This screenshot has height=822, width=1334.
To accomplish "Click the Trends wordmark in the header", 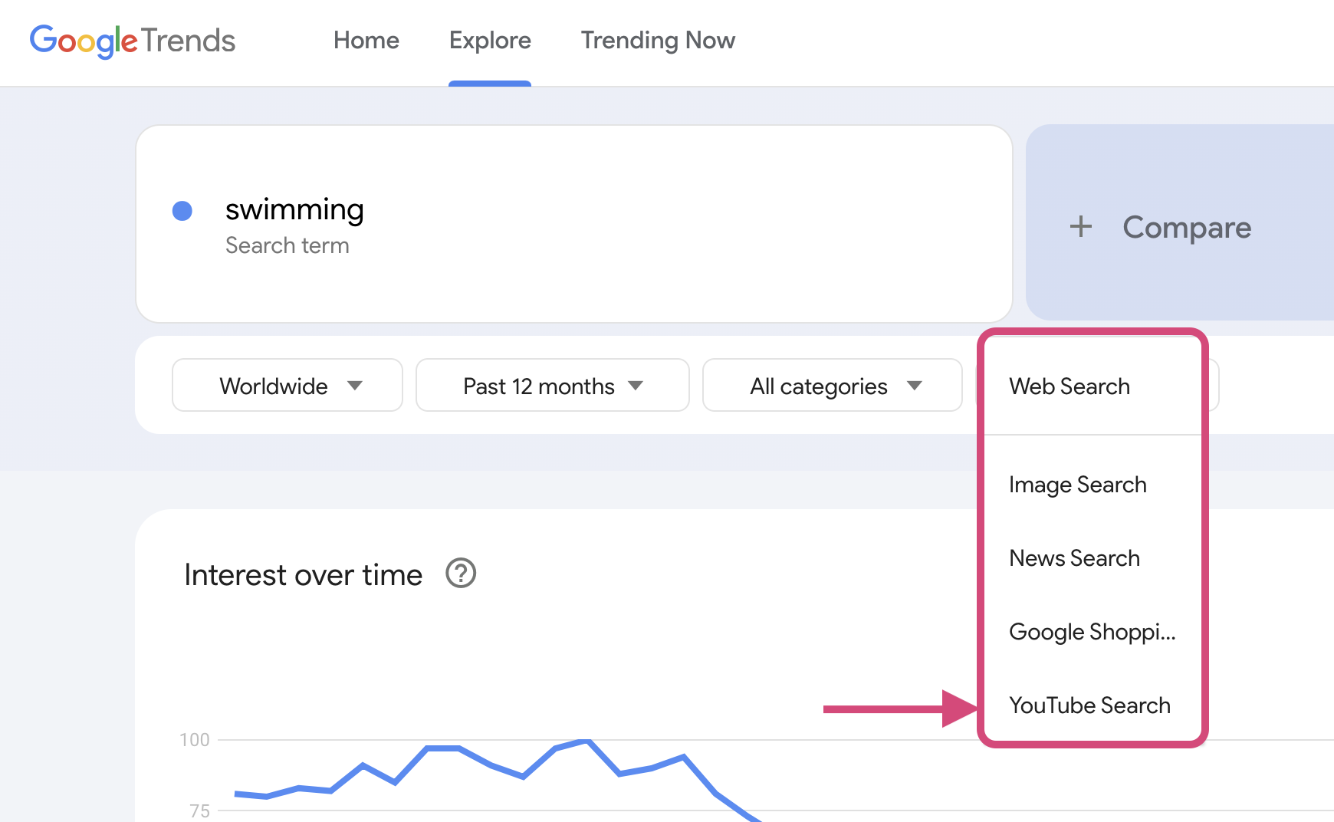I will [188, 41].
